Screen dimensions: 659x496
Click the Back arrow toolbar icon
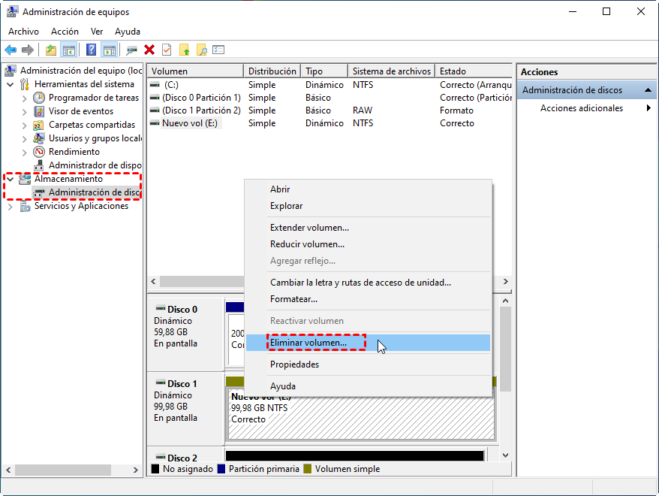point(11,50)
